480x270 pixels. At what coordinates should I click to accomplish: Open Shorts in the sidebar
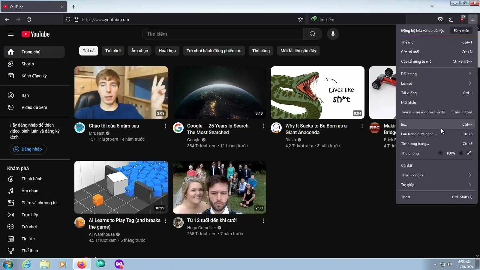[34, 64]
